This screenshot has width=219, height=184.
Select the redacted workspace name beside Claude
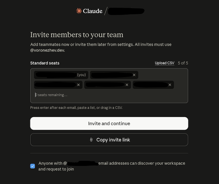point(126,11)
